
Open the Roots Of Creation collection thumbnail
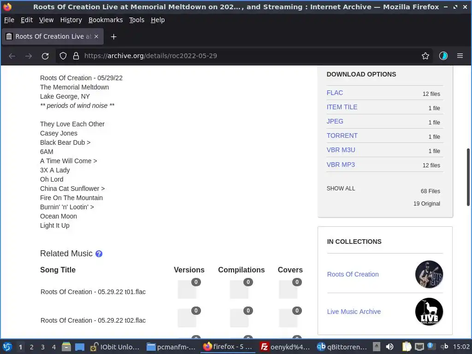coord(429,274)
